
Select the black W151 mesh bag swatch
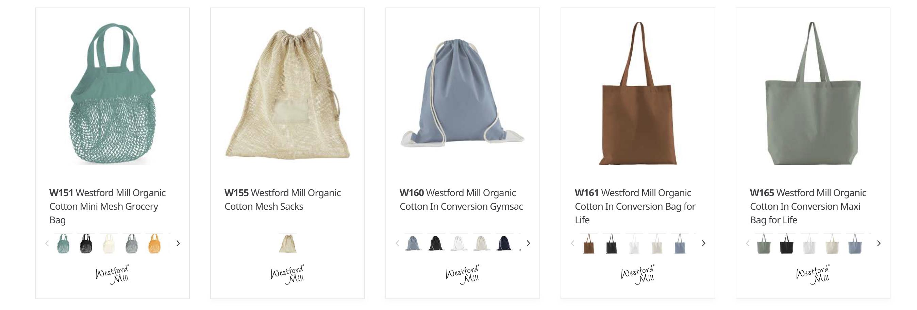(86, 243)
